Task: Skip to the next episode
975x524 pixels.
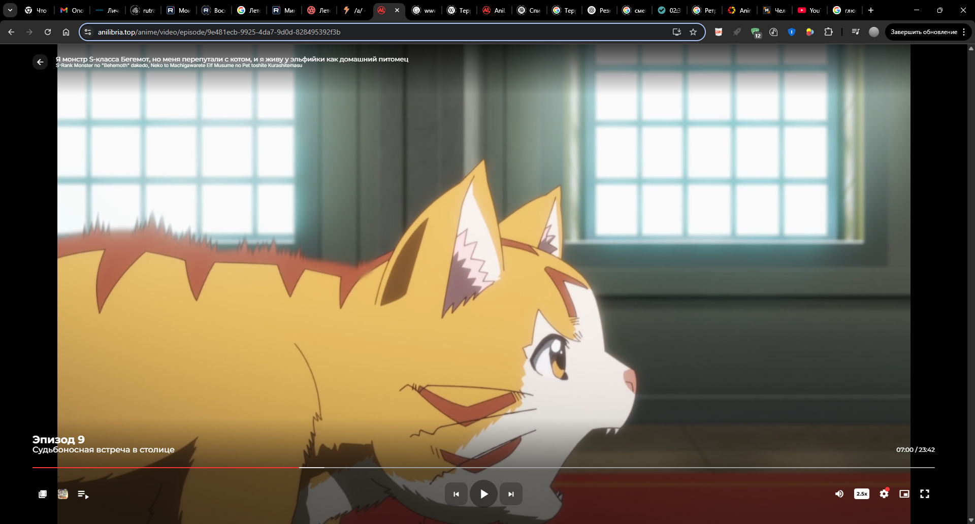Action: point(511,494)
